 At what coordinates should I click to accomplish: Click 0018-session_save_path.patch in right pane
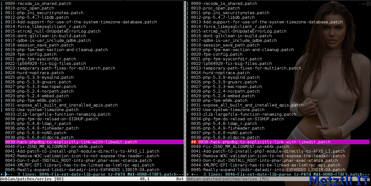coord(225,45)
